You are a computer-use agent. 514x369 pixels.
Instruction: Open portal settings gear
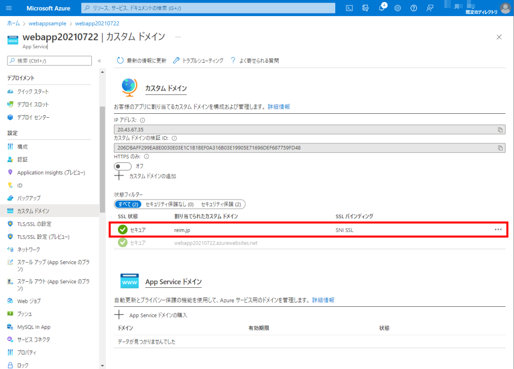click(398, 8)
